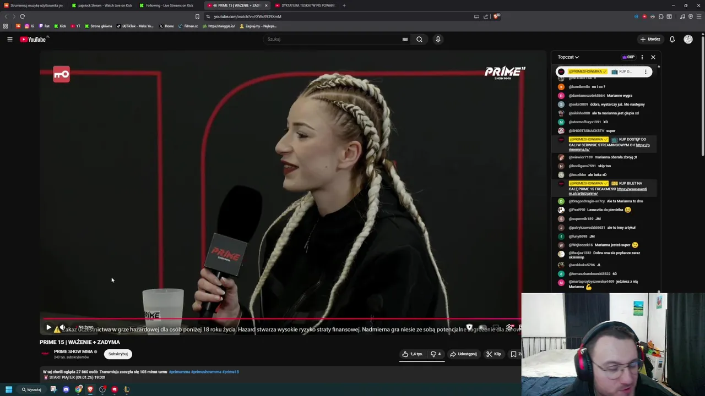This screenshot has width=705, height=396.
Task: Like the video with thumbs up
Action: click(412, 354)
